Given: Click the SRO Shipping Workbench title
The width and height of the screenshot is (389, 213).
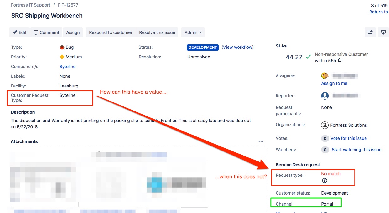Looking at the screenshot, I should [x=47, y=16].
